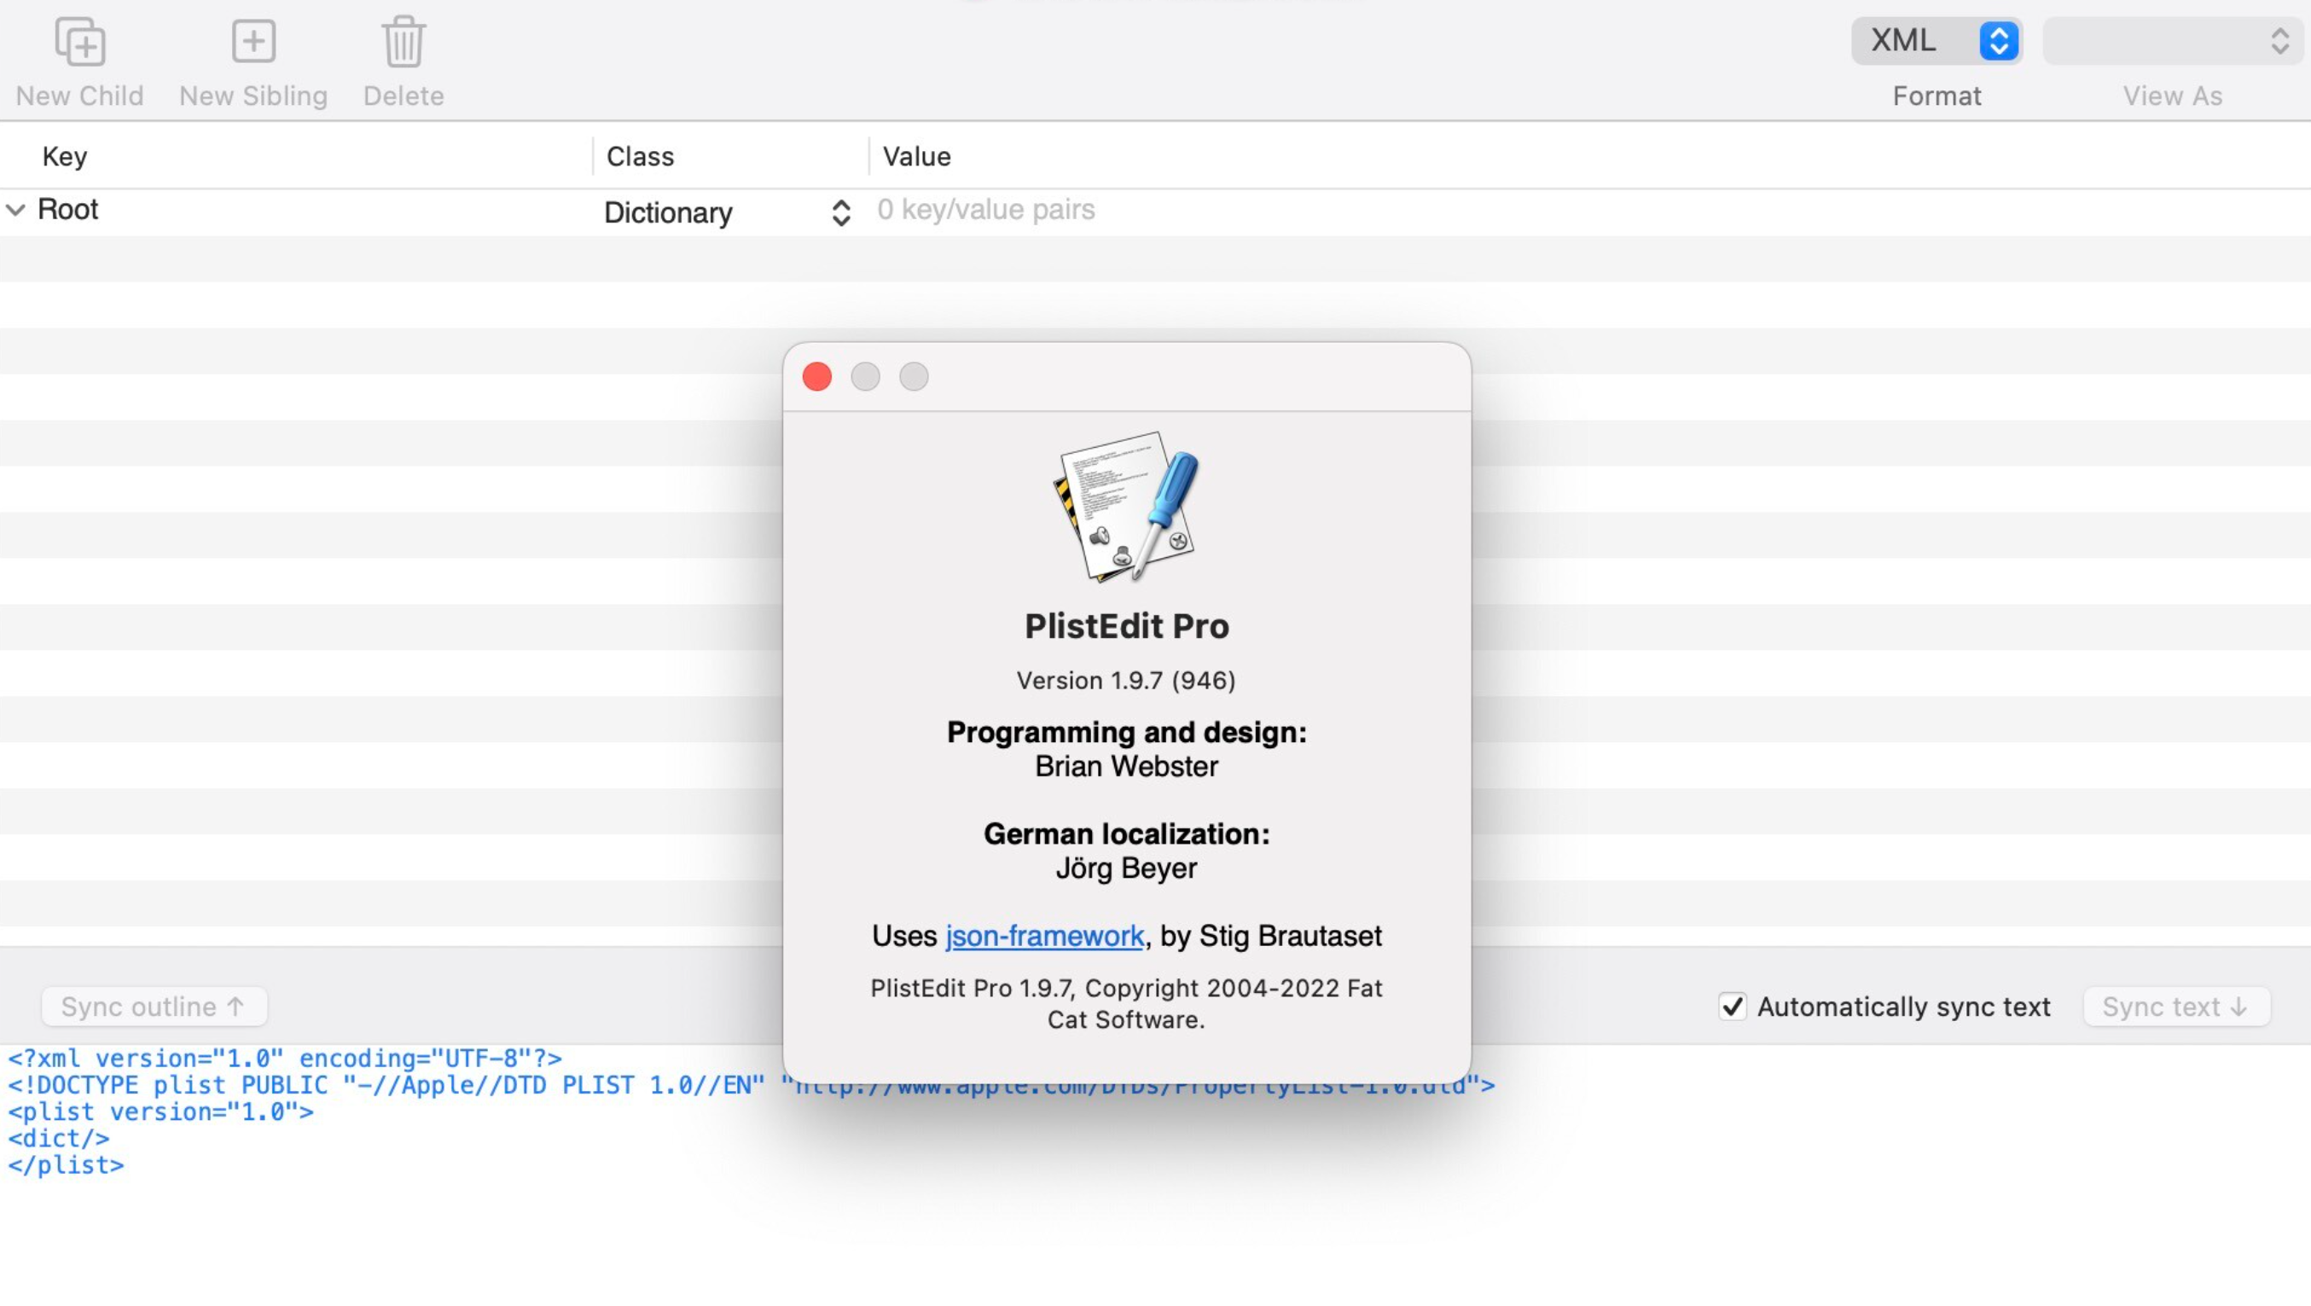
Task: Open the Dictionary class popup for Root
Action: [x=727, y=212]
